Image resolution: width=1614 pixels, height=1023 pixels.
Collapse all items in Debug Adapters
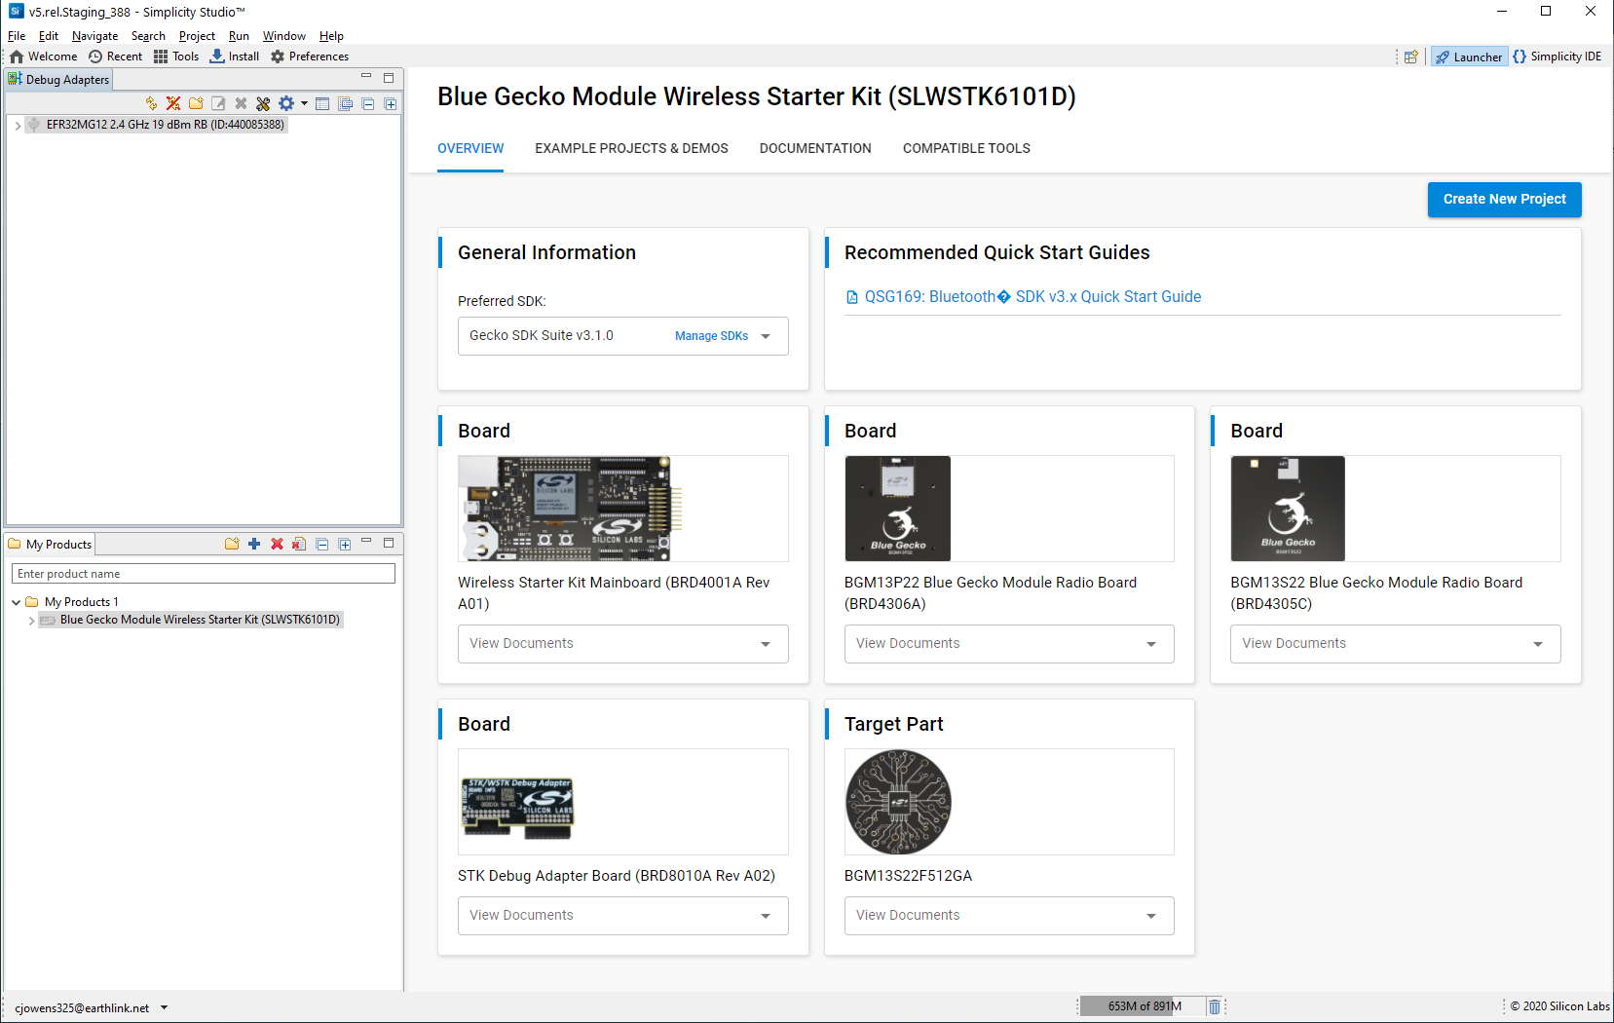click(368, 103)
